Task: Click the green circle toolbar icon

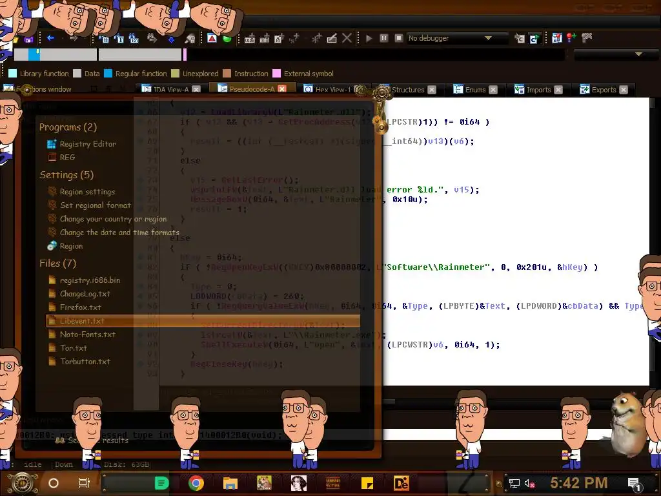Action: coord(227,39)
